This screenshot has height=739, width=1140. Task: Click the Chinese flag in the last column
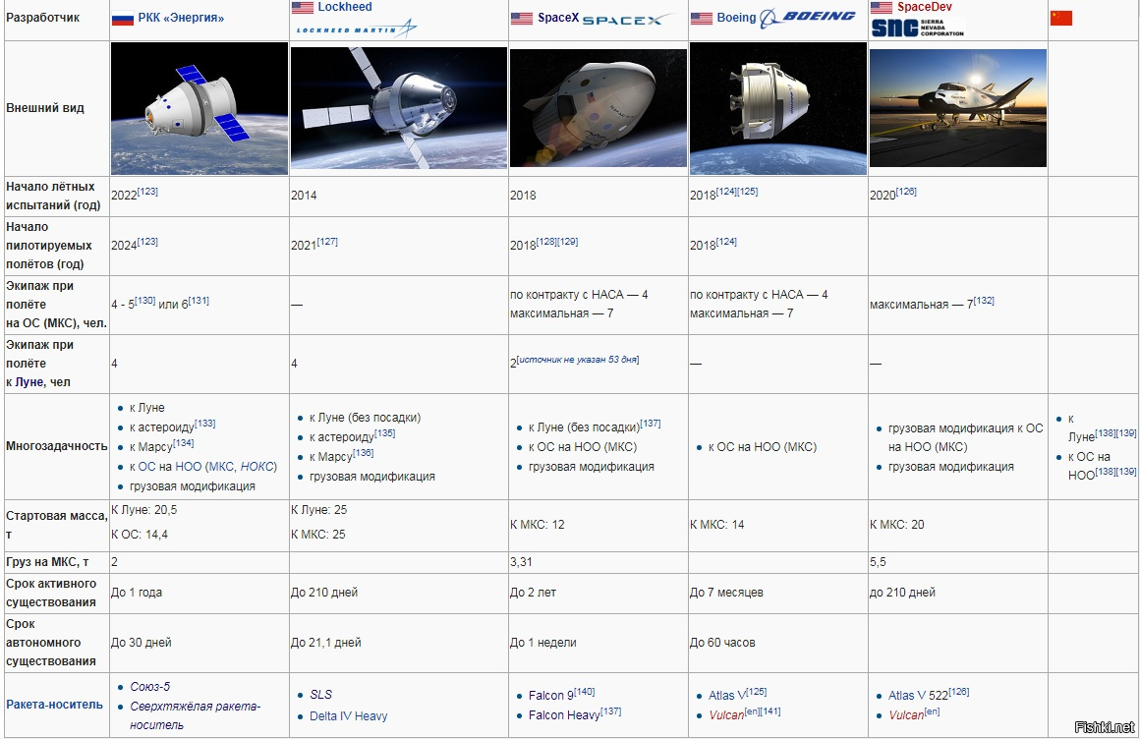pyautogui.click(x=1061, y=19)
